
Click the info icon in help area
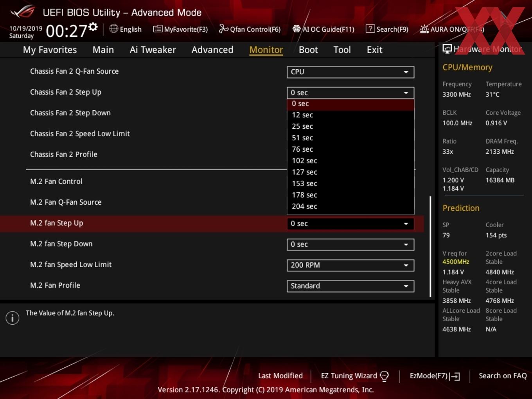(x=13, y=318)
